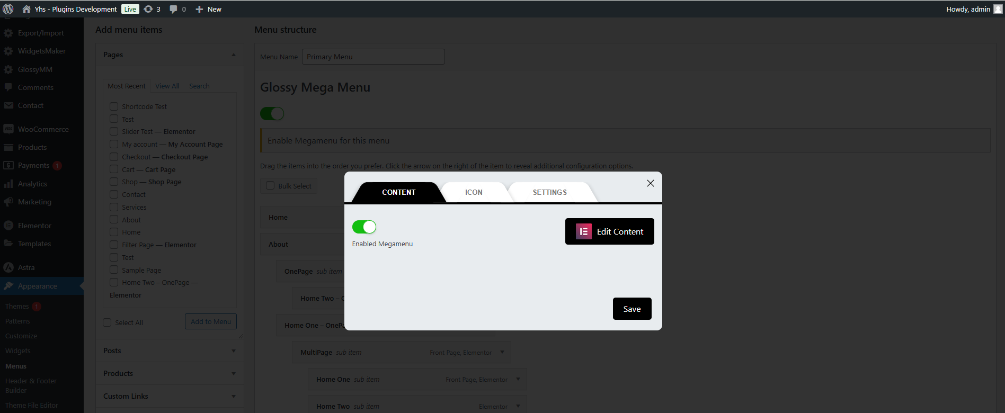Click the Payments sidebar icon
1005x413 pixels.
pyautogui.click(x=8, y=165)
